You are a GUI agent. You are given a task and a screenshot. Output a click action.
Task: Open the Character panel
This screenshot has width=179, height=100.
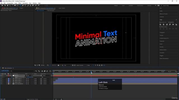[162, 41]
